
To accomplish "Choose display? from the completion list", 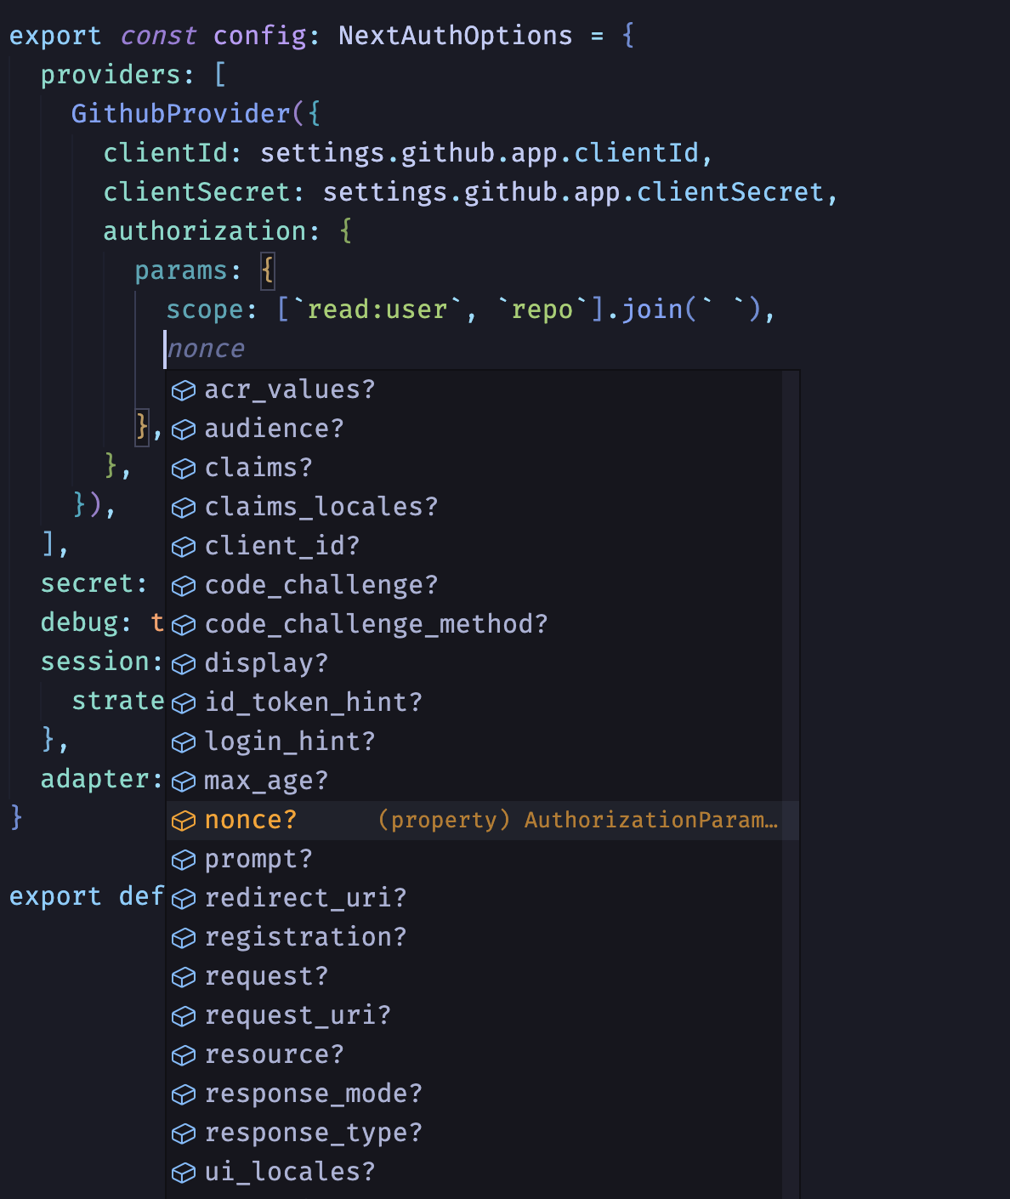I will (264, 664).
